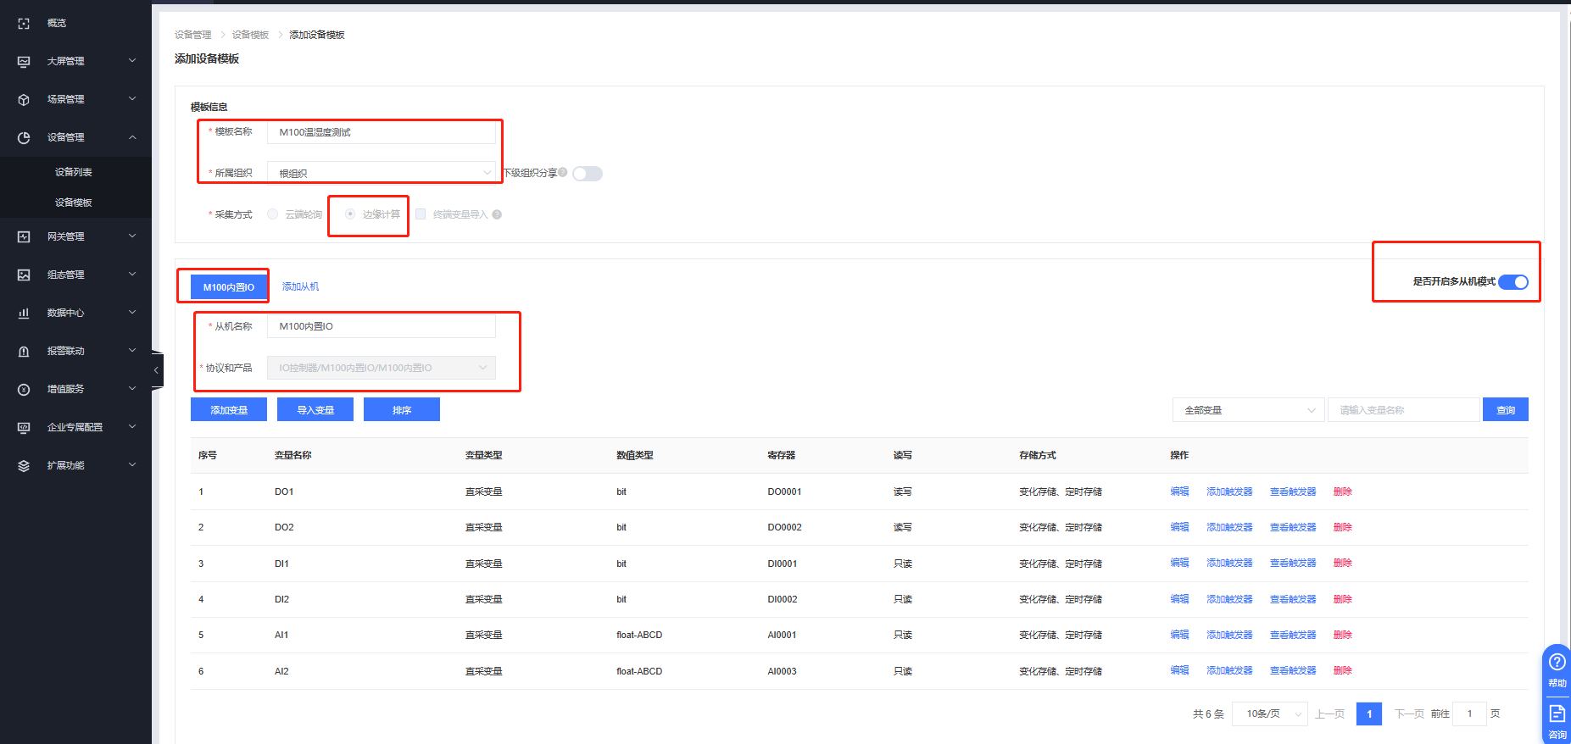Click the 添加变量 button
This screenshot has width=1571, height=744.
pyautogui.click(x=229, y=410)
